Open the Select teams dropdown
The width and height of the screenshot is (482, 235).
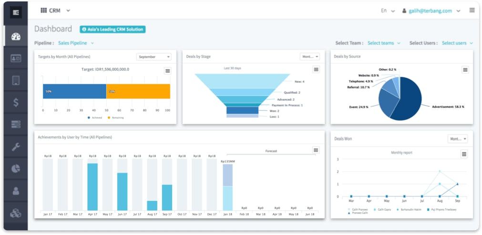[x=384, y=43]
